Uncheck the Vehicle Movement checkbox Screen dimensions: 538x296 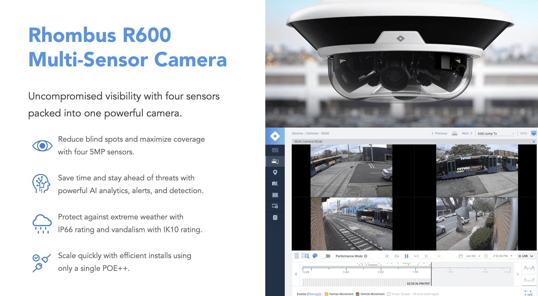[358, 294]
